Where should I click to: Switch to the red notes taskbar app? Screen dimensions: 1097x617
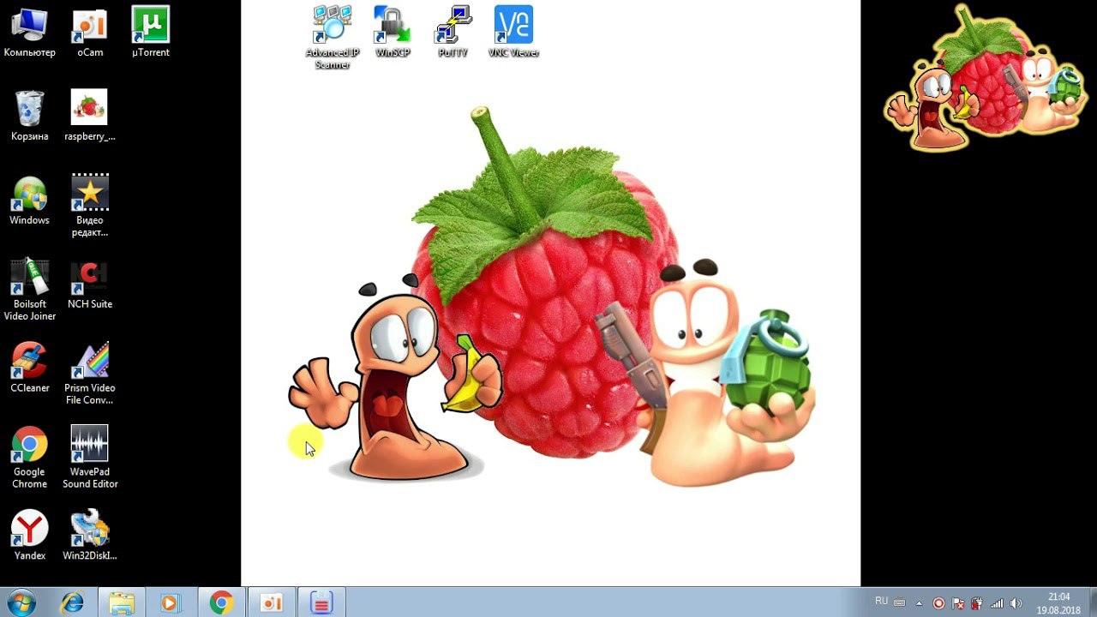[x=321, y=603]
